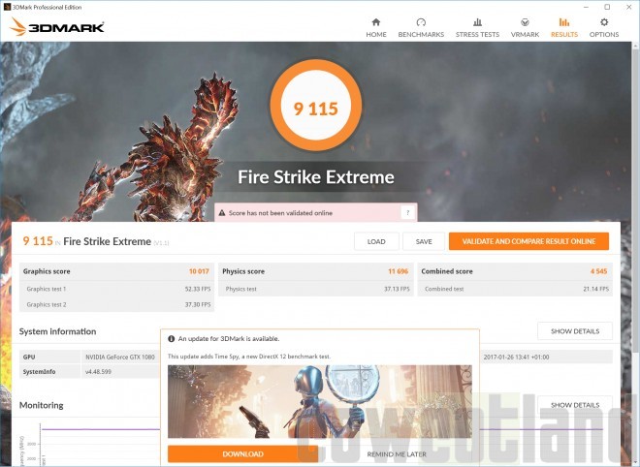Open the OPTIONS tab label
Screen dimensions: 640x467
(x=604, y=35)
